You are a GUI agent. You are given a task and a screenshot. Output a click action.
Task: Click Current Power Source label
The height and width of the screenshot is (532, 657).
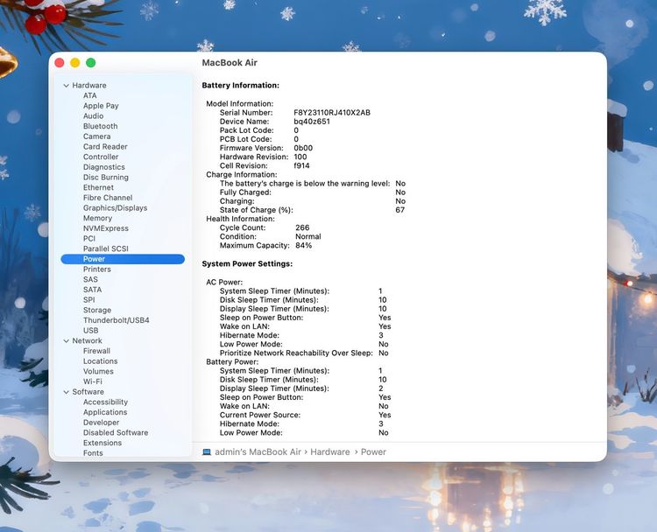pyautogui.click(x=260, y=415)
